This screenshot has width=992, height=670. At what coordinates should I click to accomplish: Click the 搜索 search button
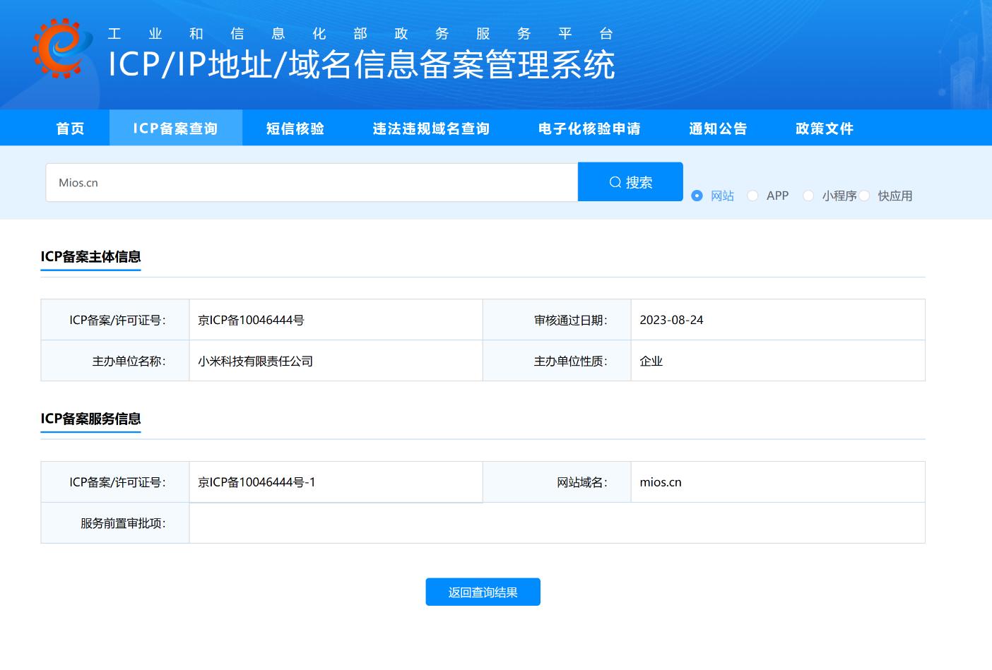(x=630, y=182)
